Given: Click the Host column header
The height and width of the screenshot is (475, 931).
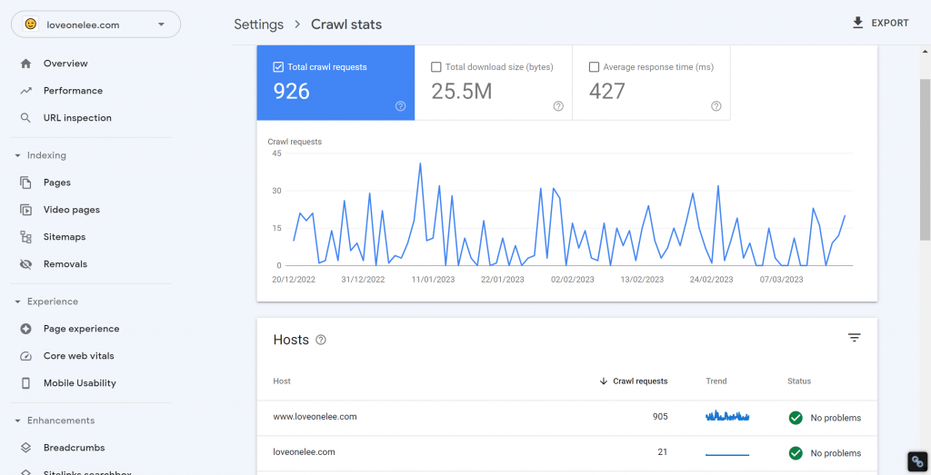Looking at the screenshot, I should coord(282,381).
